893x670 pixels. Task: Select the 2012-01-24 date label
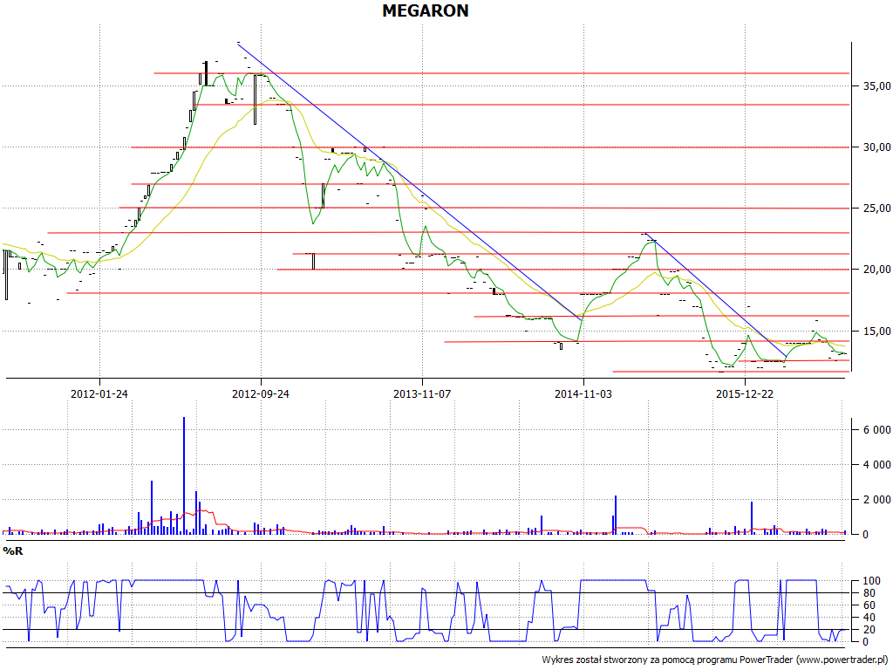(x=99, y=393)
